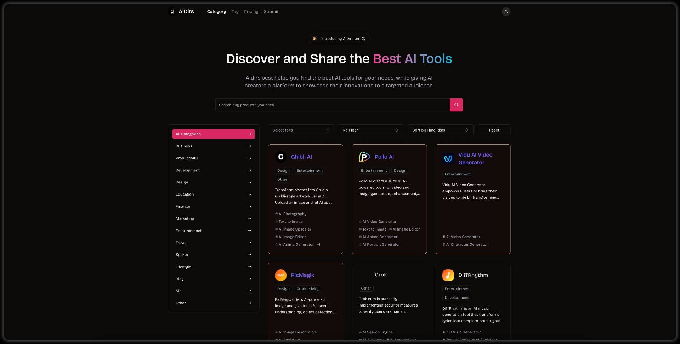Image resolution: width=680 pixels, height=344 pixels.
Task: Click the Vidu AI Video Generator logo
Action: pyautogui.click(x=448, y=159)
